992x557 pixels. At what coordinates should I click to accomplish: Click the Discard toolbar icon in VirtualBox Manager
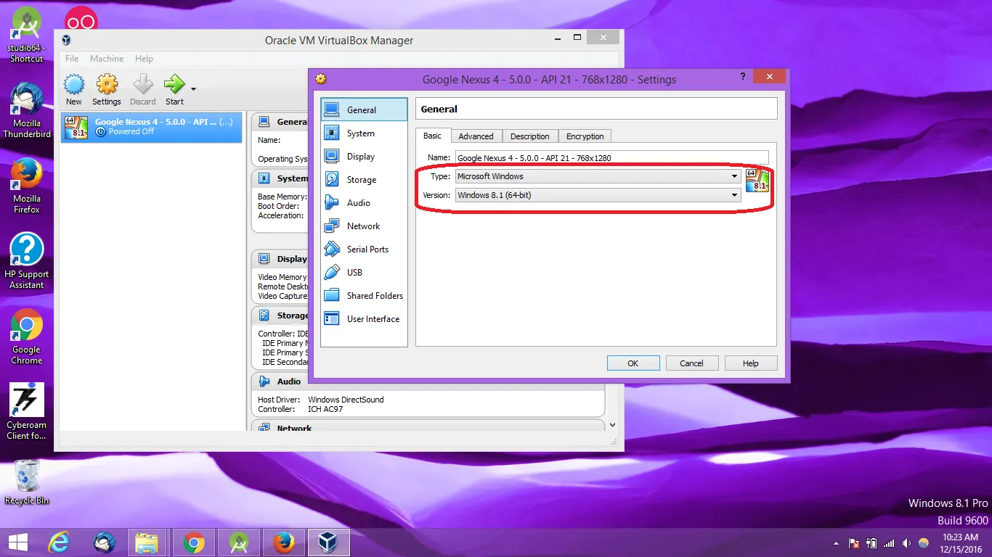tap(143, 90)
